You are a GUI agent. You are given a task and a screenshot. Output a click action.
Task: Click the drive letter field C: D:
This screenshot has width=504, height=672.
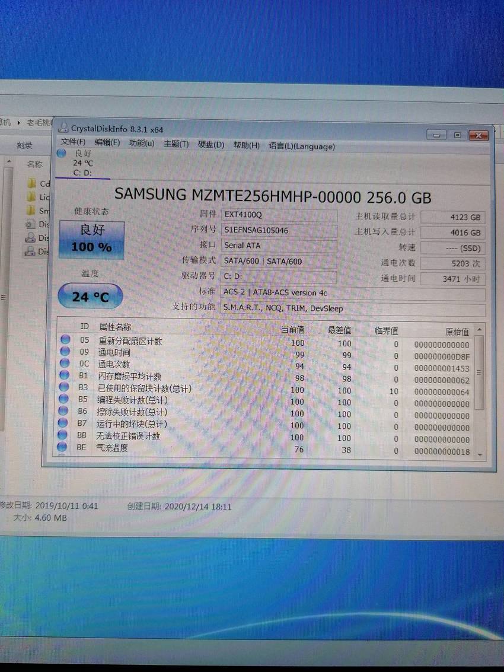279,277
